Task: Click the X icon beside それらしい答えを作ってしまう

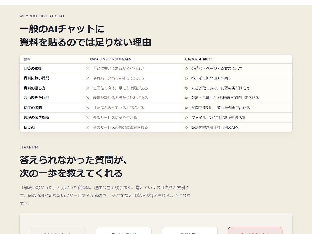Action: click(x=88, y=78)
